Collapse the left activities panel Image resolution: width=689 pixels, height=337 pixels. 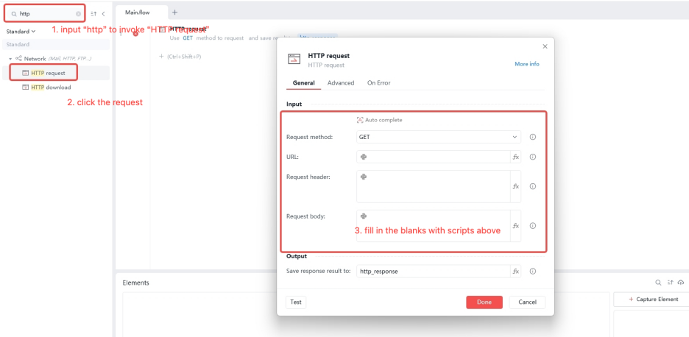[x=103, y=13]
